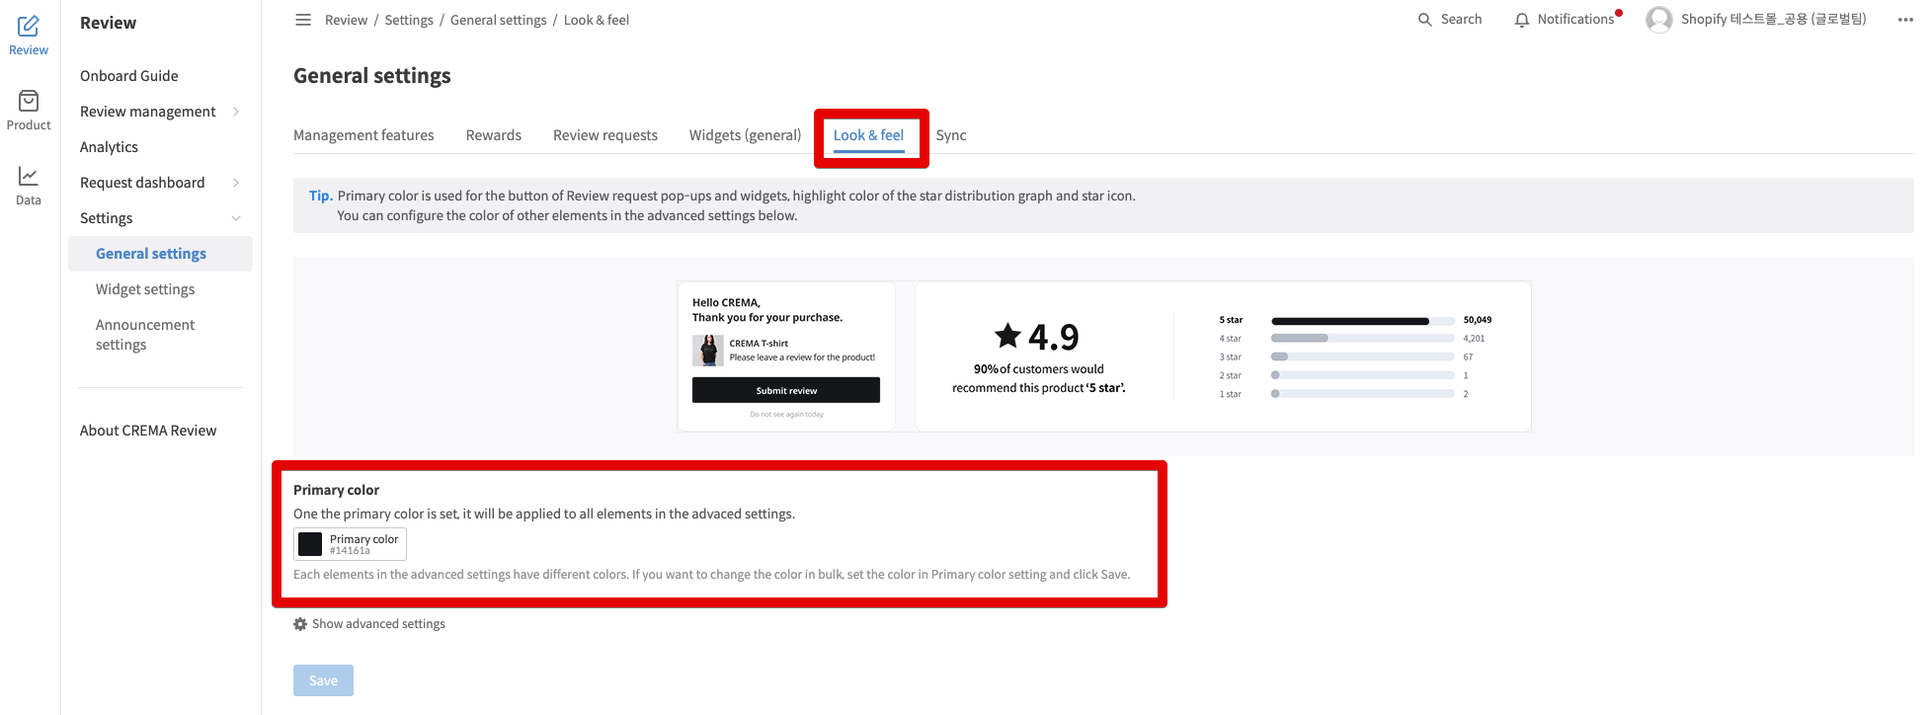Toggle the hamburger menu icon
Image resolution: width=1930 pixels, height=715 pixels.
(303, 20)
